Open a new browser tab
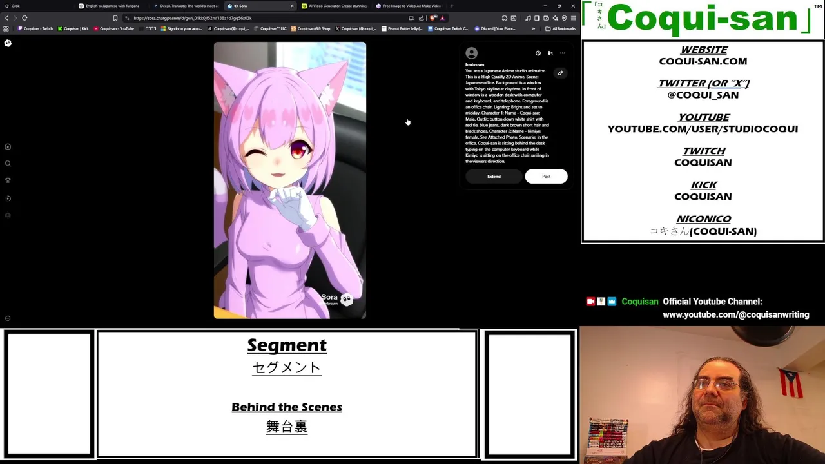 click(x=452, y=6)
